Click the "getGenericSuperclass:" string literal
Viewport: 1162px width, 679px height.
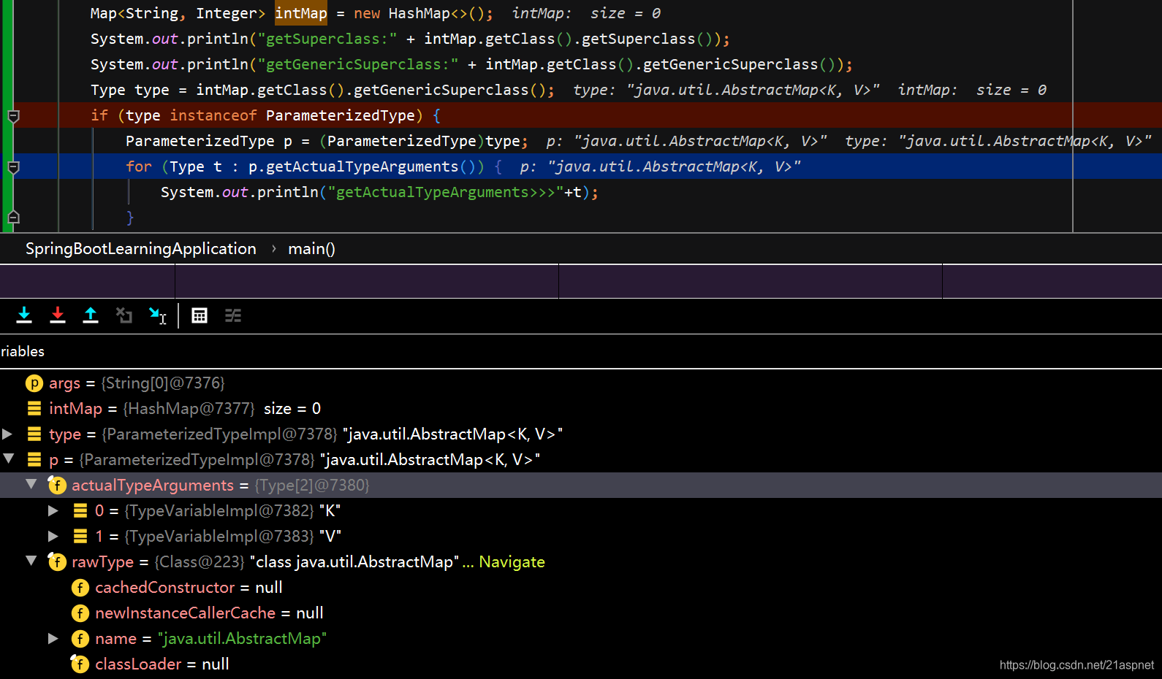[358, 64]
